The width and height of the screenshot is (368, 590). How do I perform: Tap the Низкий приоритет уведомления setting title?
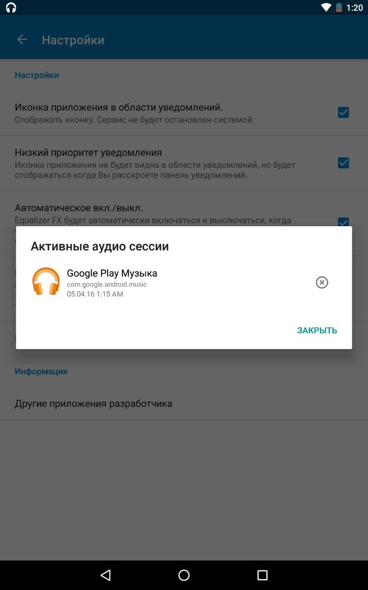88,152
